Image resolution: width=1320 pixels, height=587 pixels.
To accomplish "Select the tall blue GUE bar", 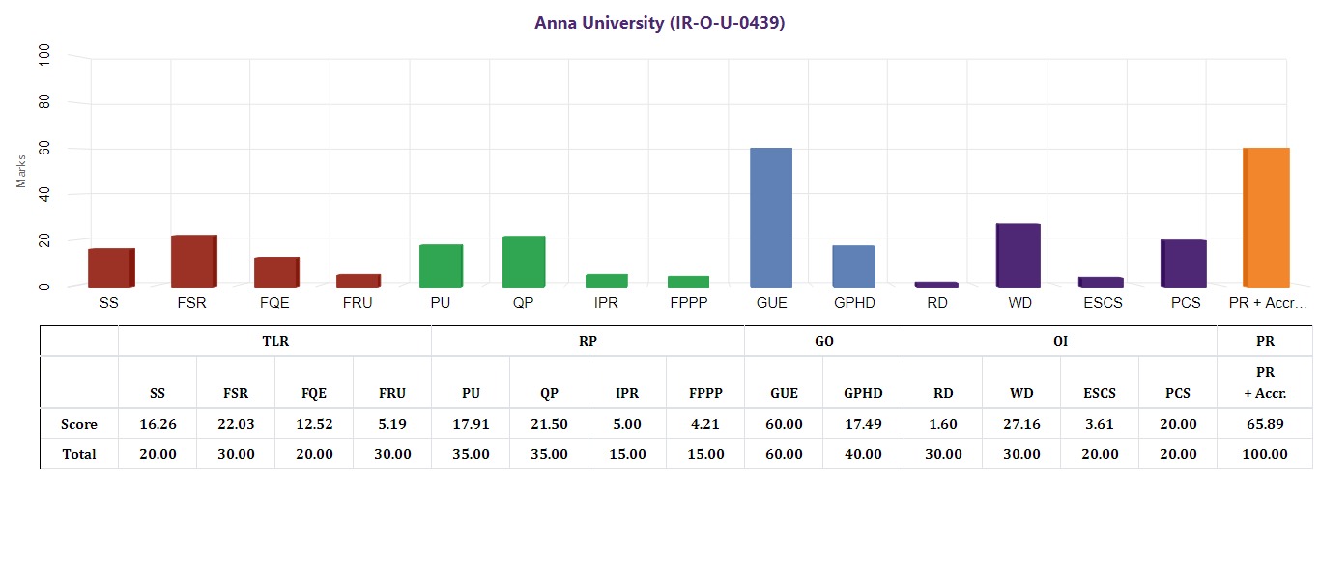I will 771,217.
